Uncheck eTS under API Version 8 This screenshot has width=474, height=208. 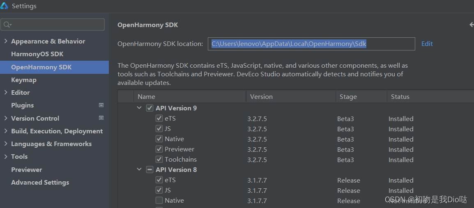[159, 180]
